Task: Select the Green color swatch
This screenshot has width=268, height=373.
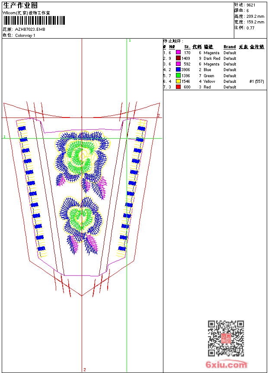Action: (x=178, y=75)
